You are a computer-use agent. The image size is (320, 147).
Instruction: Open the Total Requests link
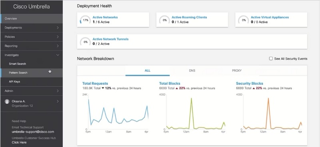(x=95, y=83)
